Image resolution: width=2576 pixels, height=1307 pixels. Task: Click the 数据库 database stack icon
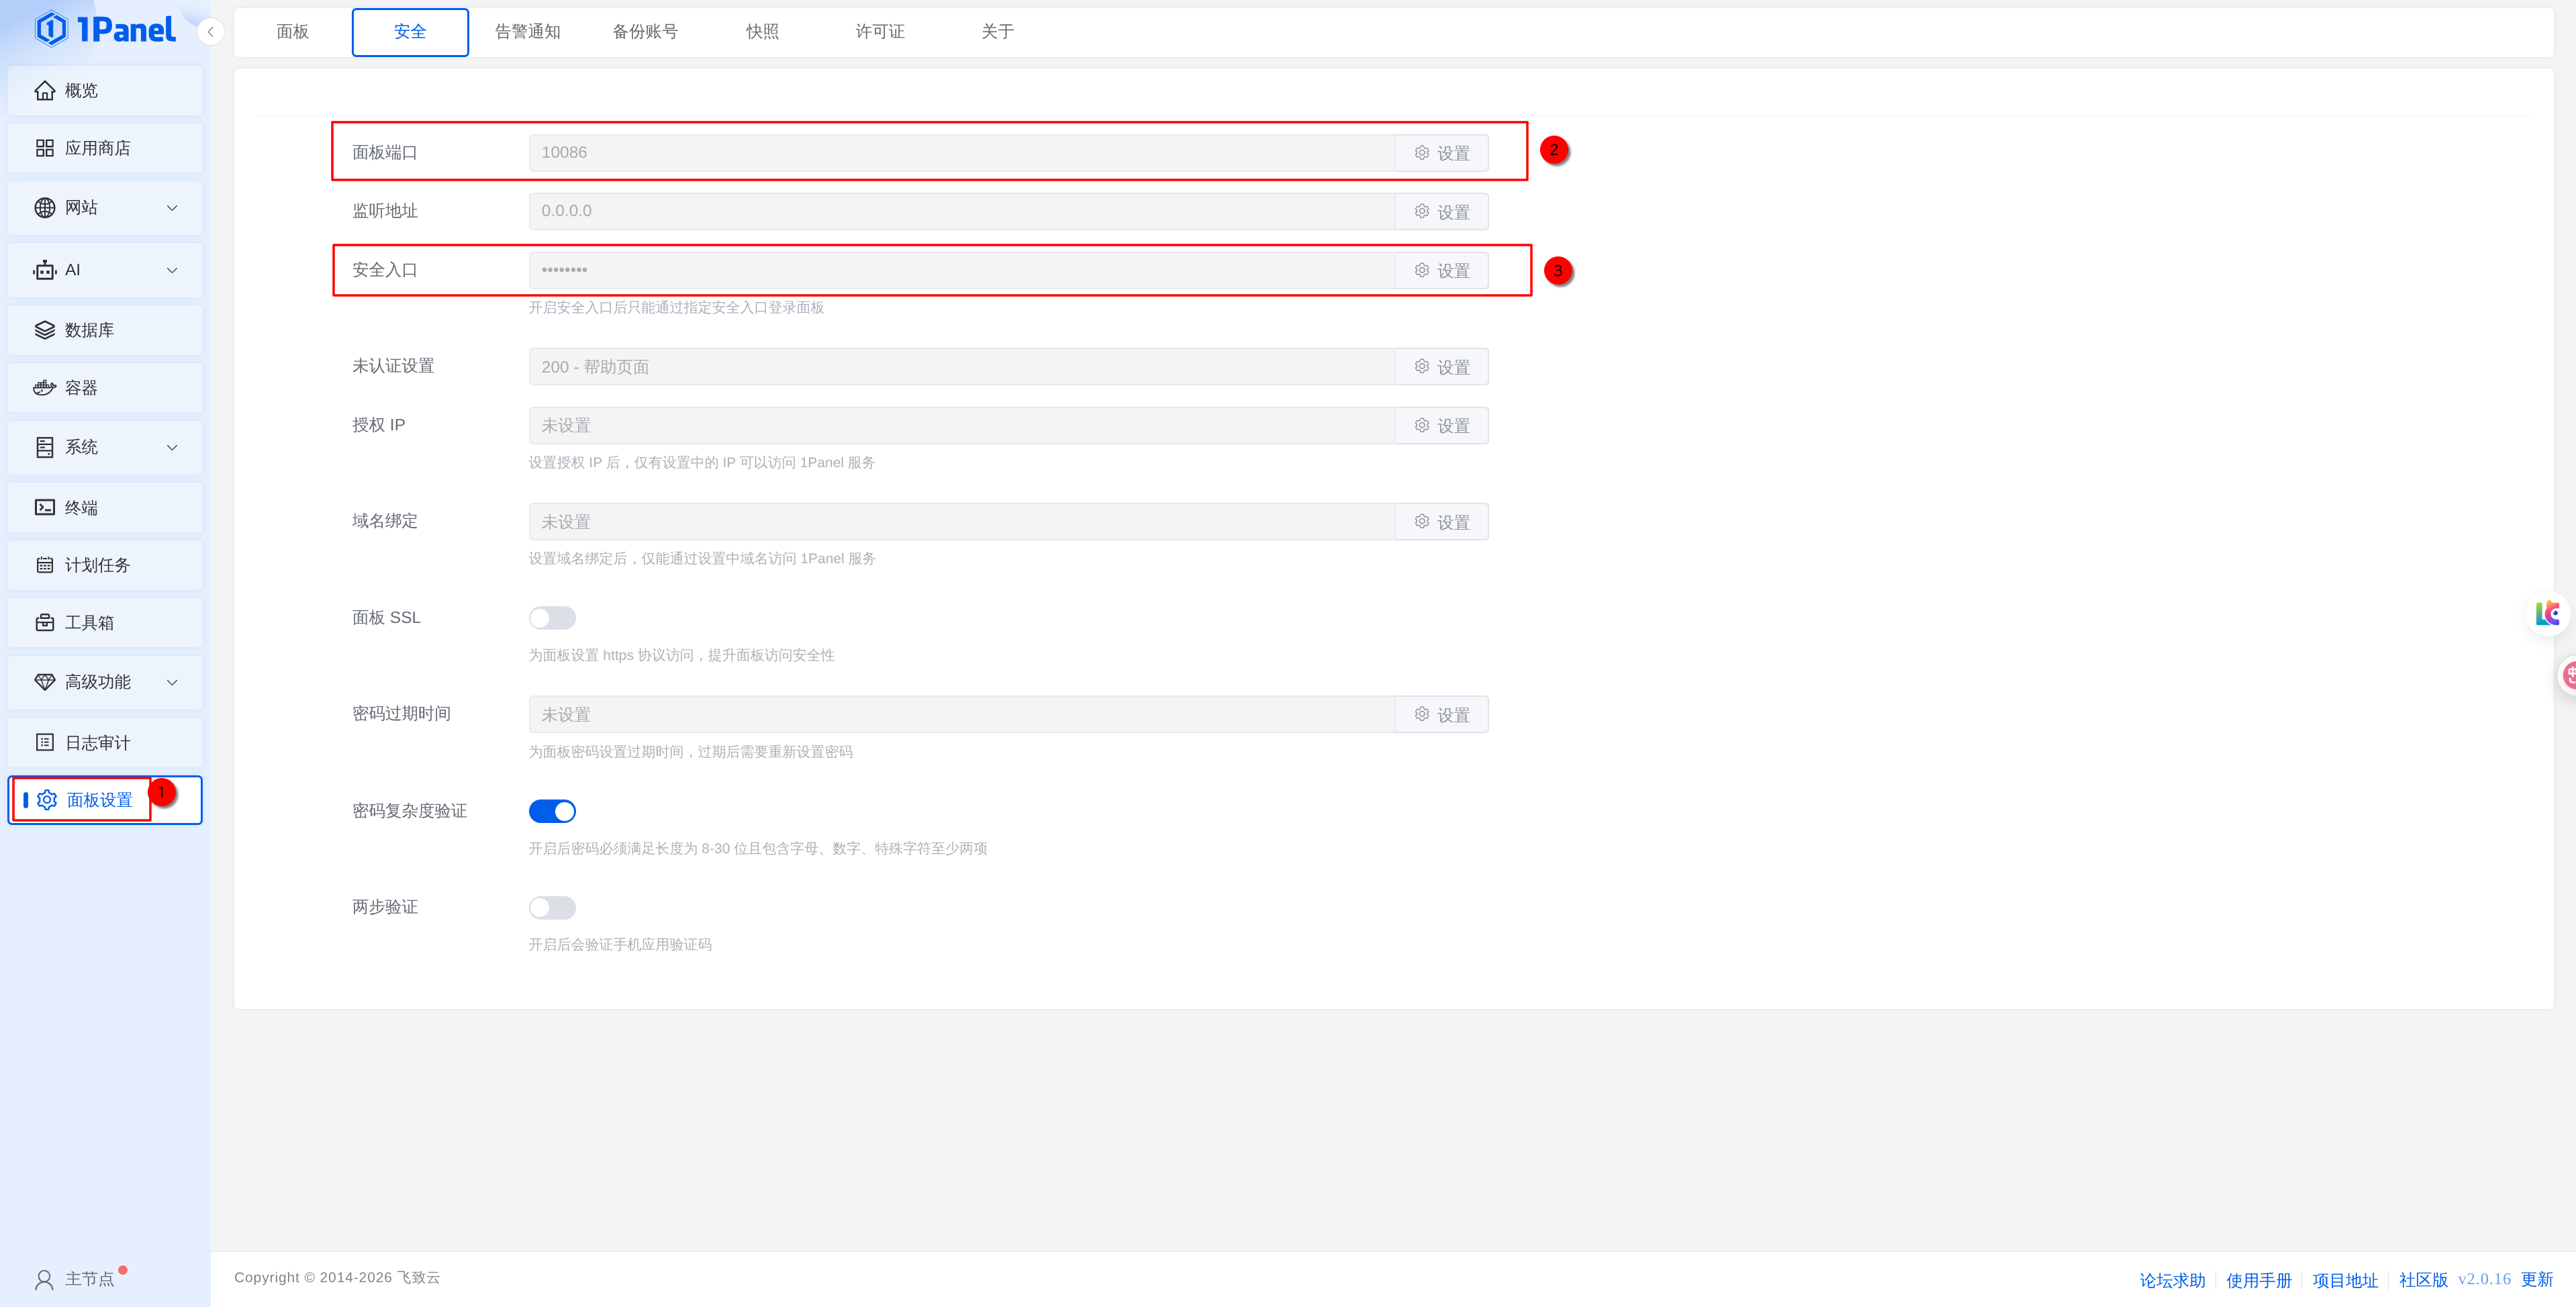point(45,330)
